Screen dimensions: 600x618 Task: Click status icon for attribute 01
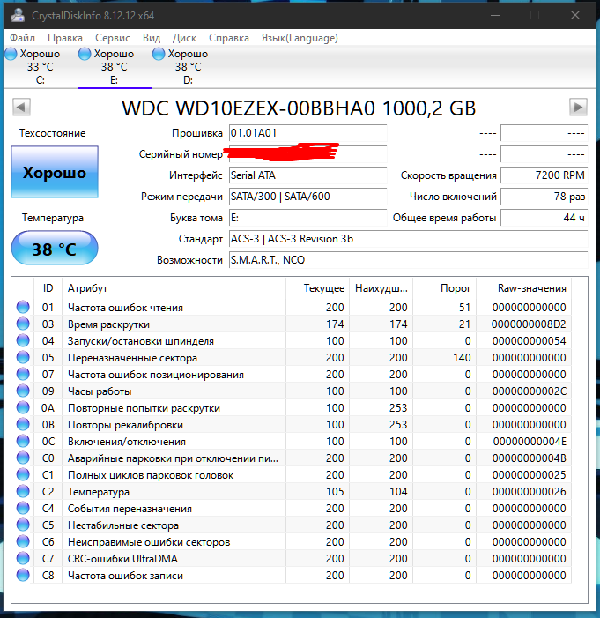coord(23,307)
